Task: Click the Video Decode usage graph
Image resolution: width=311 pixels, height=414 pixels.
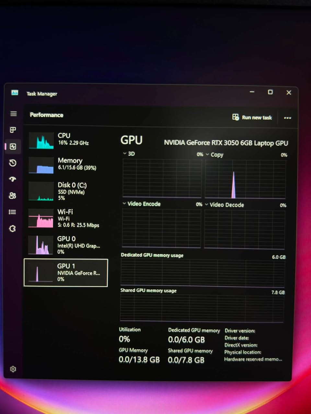Action: [245, 229]
